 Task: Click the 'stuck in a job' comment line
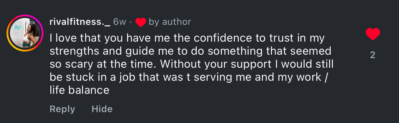[x=189, y=77]
